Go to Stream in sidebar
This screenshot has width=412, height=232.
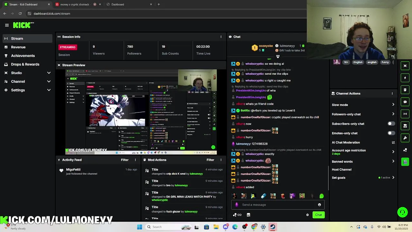pos(27,39)
